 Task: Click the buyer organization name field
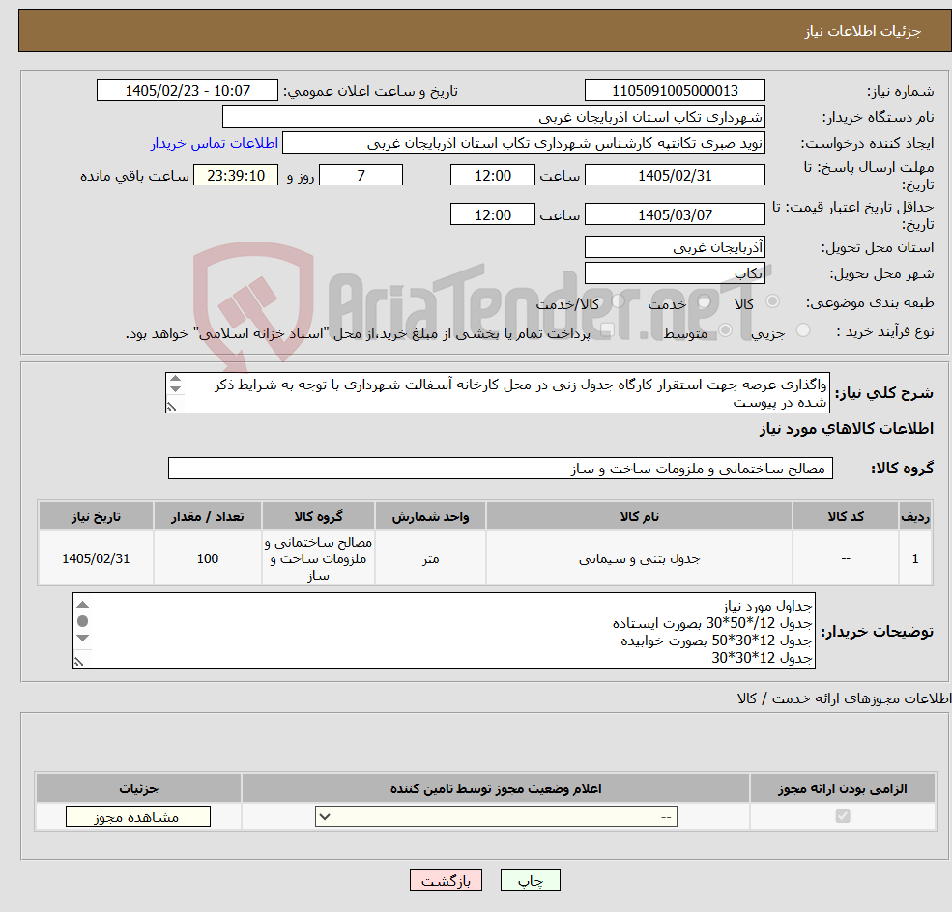click(x=494, y=117)
